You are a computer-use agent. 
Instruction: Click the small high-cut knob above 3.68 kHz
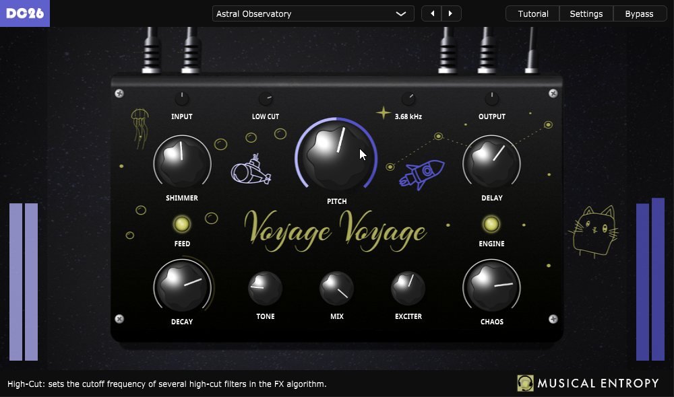pos(408,99)
